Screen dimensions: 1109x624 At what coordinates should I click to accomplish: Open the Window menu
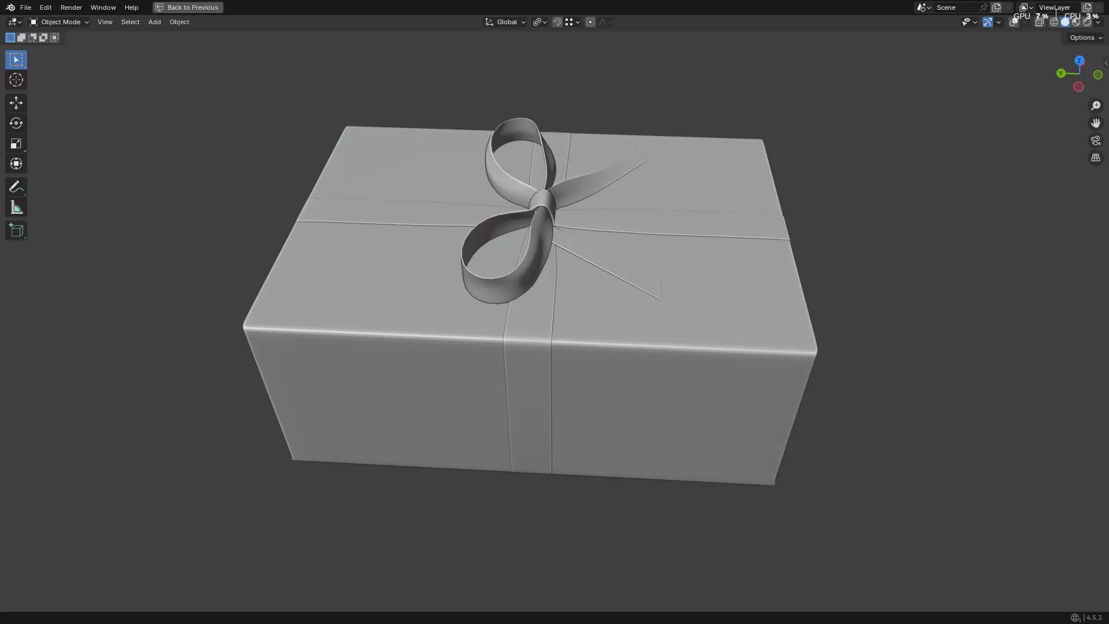pos(103,8)
